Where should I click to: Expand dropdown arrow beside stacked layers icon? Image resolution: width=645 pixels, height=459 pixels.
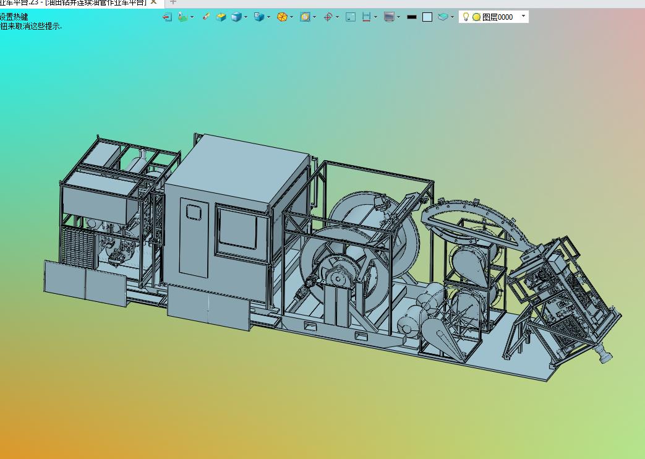453,17
